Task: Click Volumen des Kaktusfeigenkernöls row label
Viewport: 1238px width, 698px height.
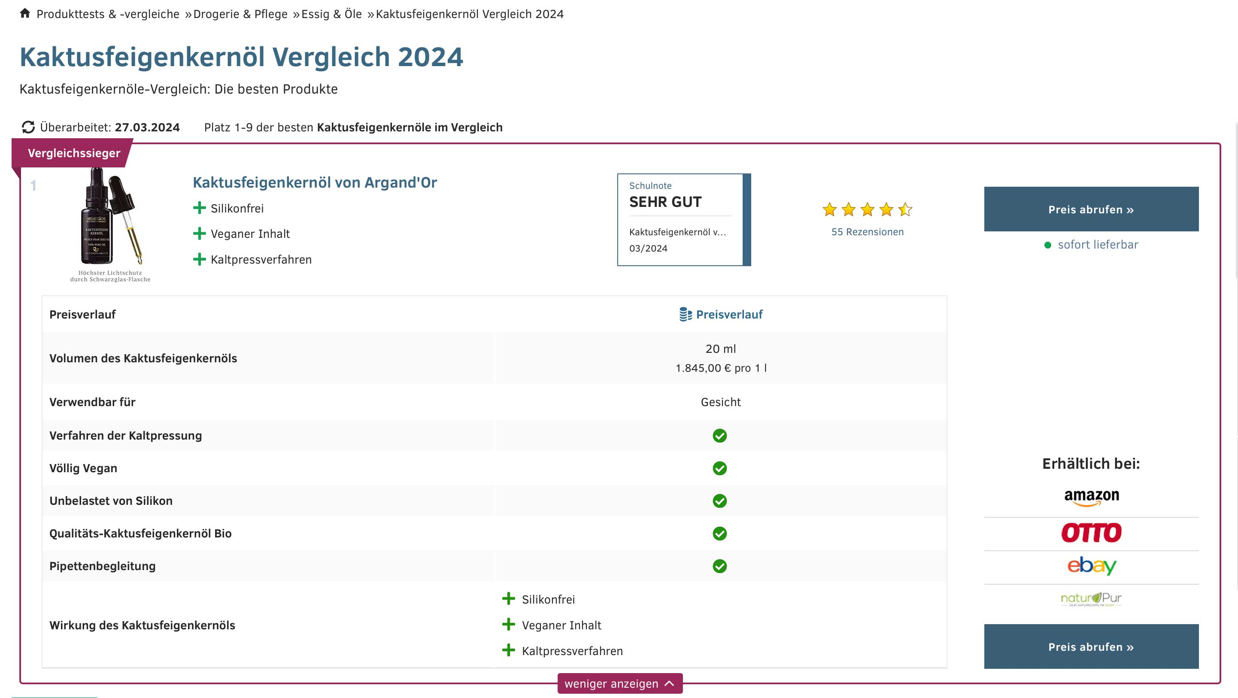Action: (143, 358)
